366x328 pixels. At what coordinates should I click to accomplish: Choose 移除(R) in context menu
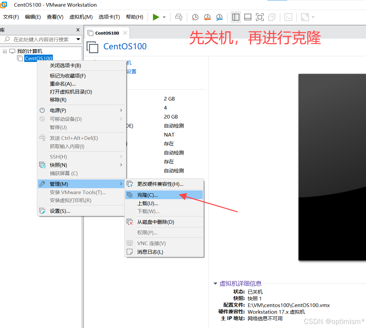82,100
